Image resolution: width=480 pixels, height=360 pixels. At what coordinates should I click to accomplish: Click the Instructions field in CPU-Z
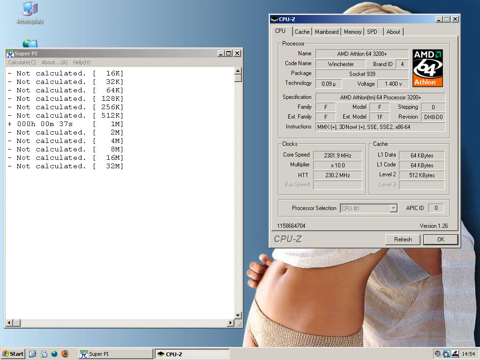pyautogui.click(x=380, y=127)
